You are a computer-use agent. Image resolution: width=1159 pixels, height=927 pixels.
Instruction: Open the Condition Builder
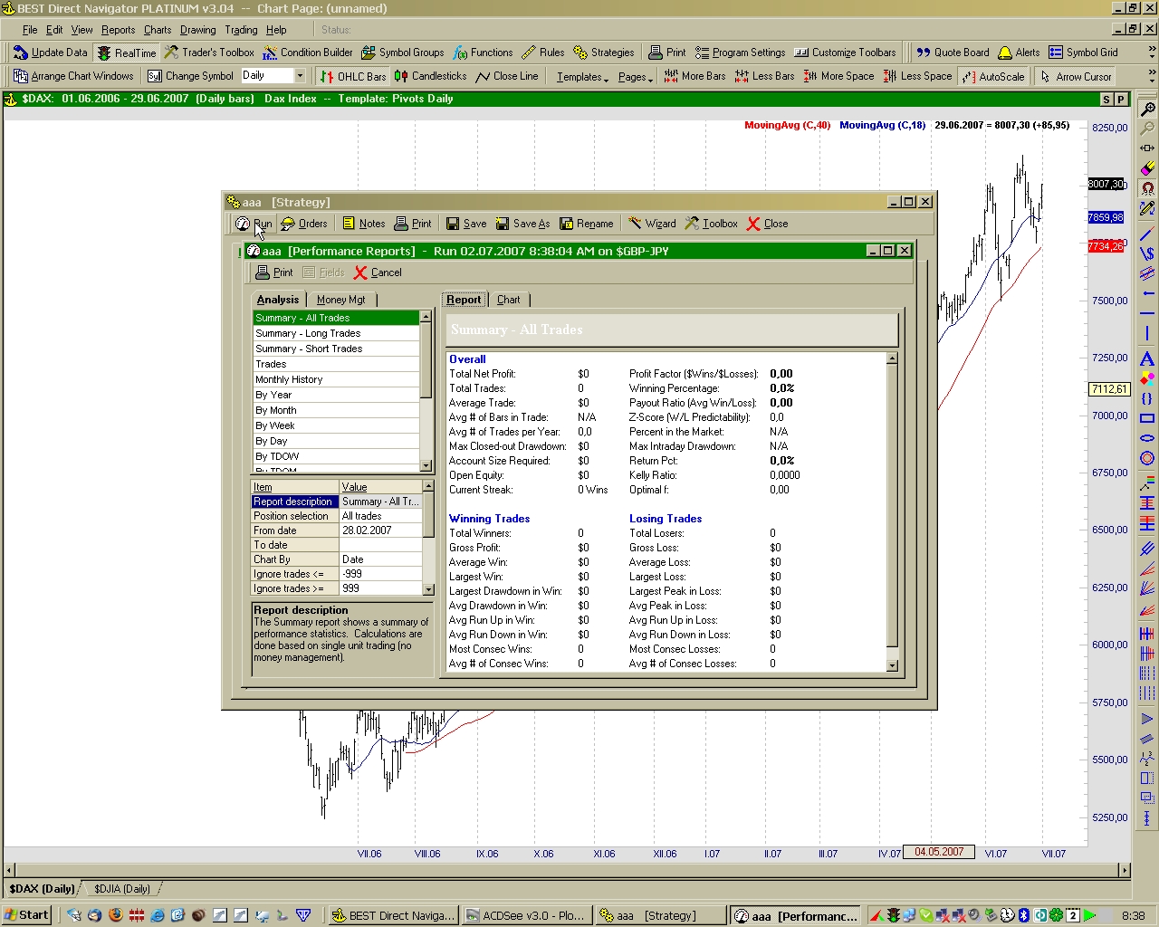point(308,53)
